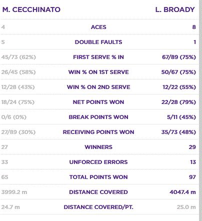Click the M. CECCHINATO player name
This screenshot has height=221, width=202.
tap(31, 9)
